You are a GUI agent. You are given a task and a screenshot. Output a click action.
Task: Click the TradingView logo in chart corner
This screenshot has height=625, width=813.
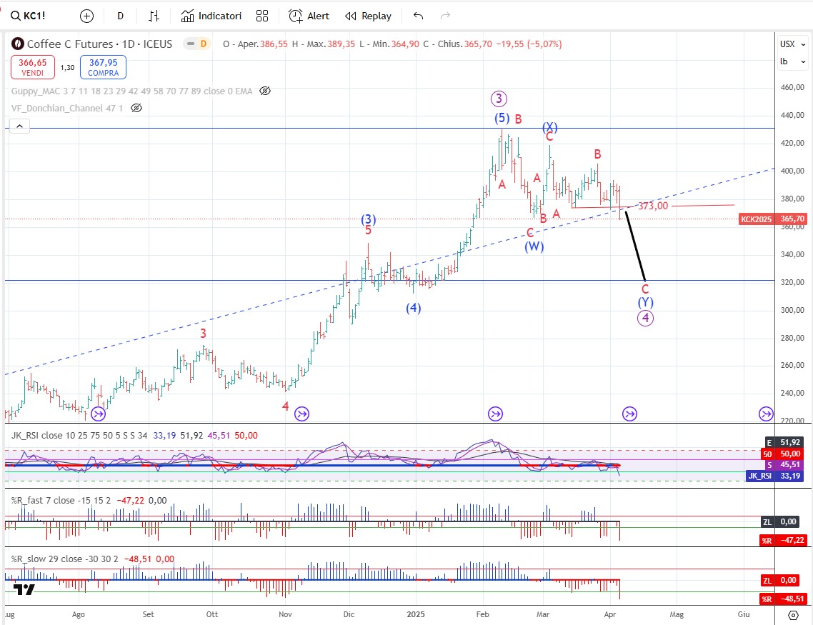(x=24, y=589)
